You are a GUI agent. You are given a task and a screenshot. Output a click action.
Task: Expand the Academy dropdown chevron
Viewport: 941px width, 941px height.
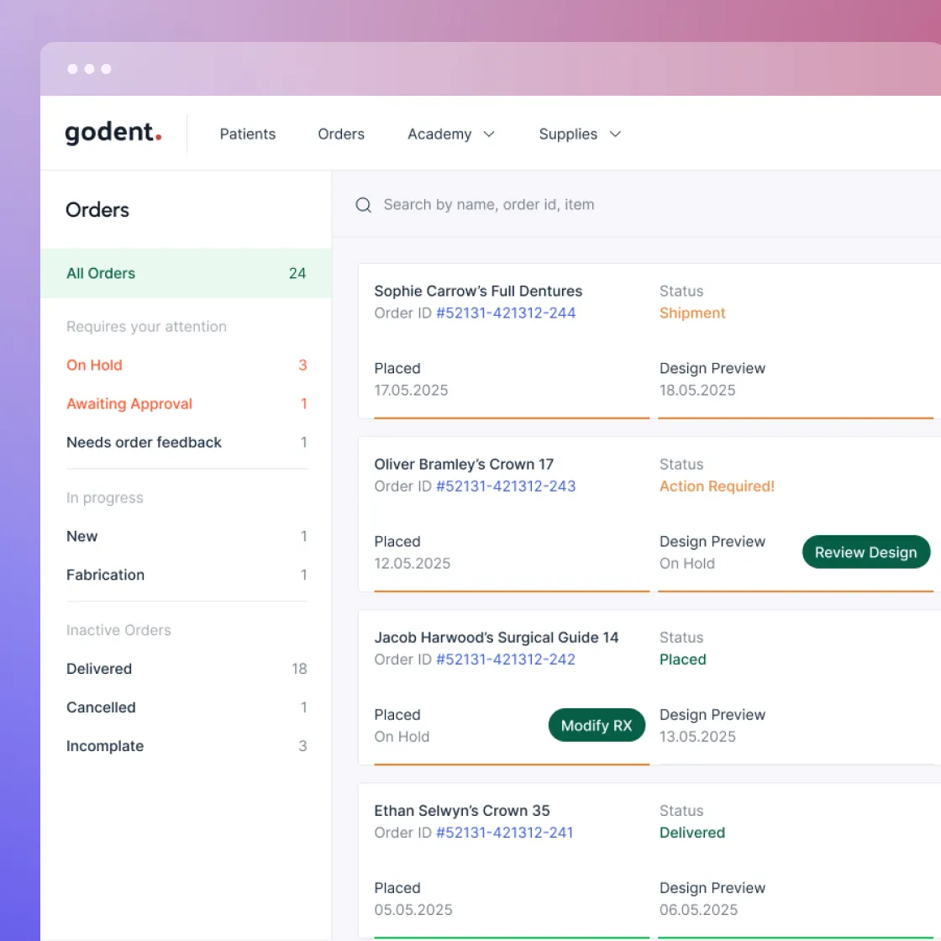pyautogui.click(x=489, y=134)
